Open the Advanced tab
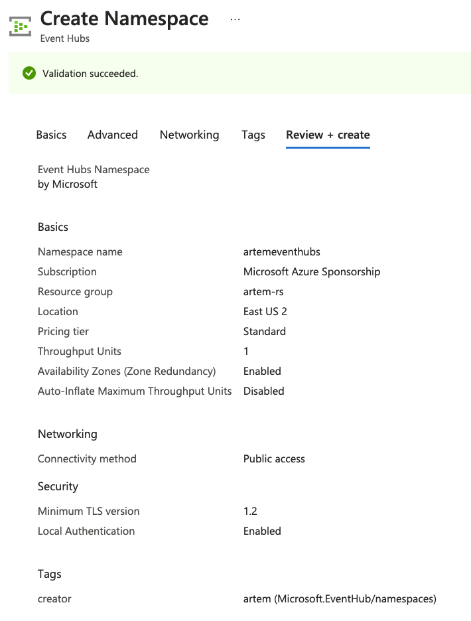Viewport: 471px width, 621px height. tap(113, 135)
